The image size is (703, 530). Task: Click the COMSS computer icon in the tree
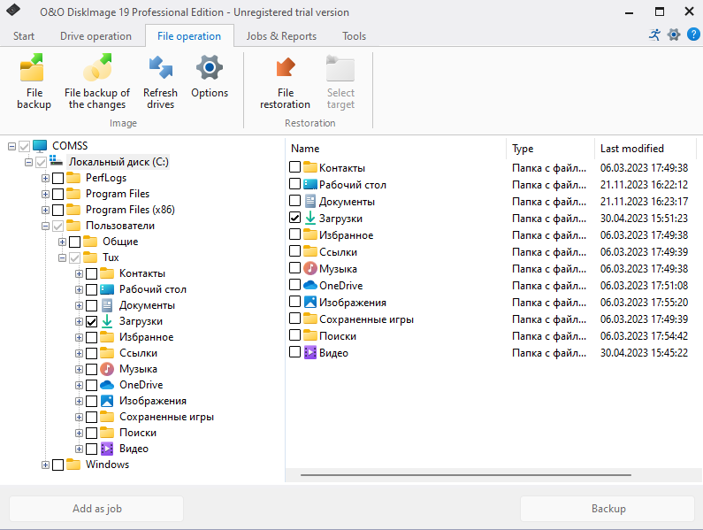pos(40,146)
